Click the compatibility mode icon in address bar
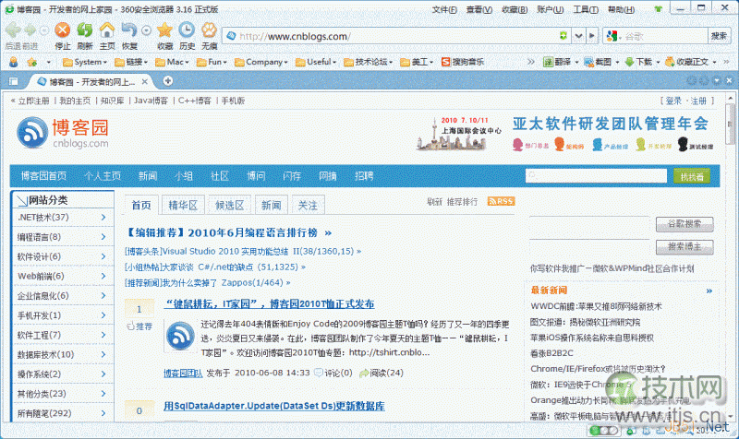Image resolution: width=739 pixels, height=439 pixels. pos(563,36)
